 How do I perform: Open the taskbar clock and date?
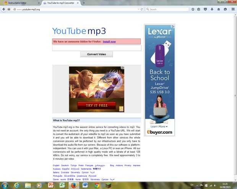pos(225,186)
